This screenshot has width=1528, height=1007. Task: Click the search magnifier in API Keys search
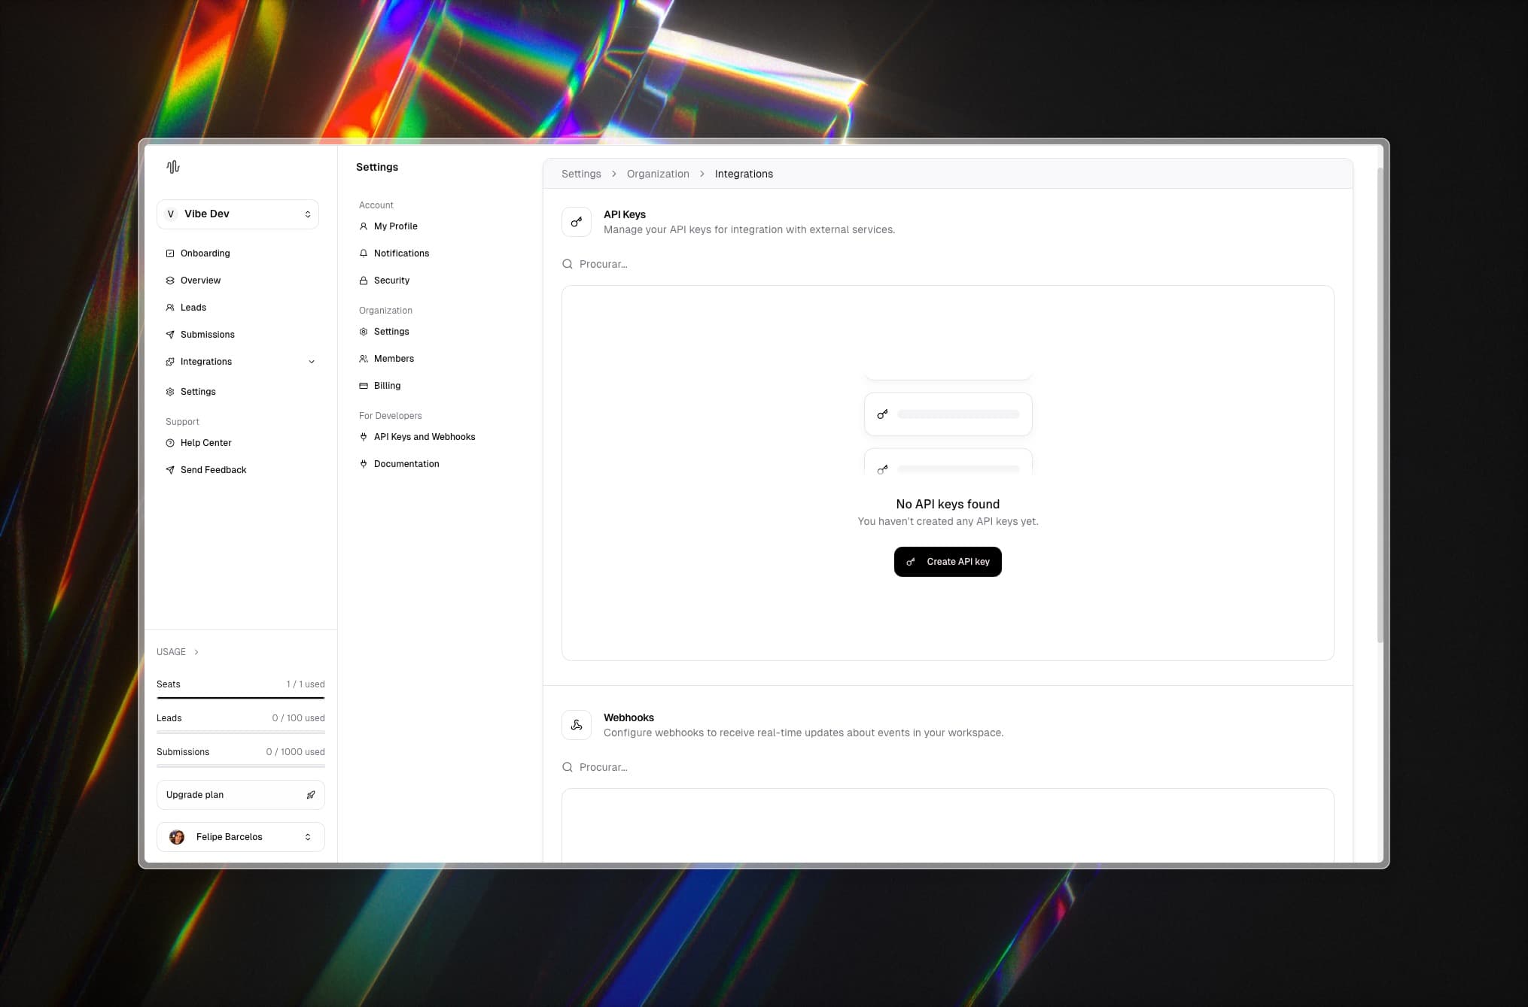pyautogui.click(x=567, y=264)
